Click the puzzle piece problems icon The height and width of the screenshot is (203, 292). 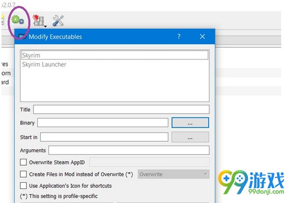38,21
